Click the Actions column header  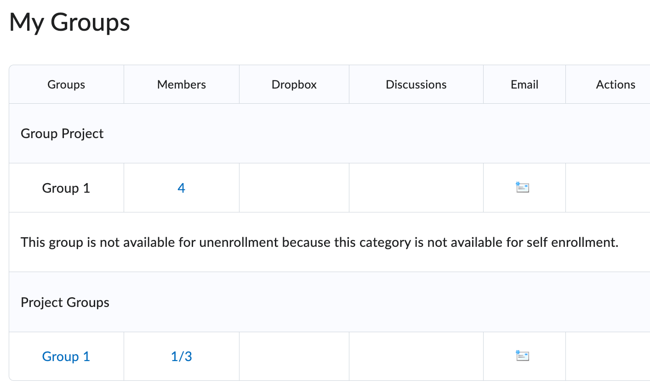coord(615,84)
